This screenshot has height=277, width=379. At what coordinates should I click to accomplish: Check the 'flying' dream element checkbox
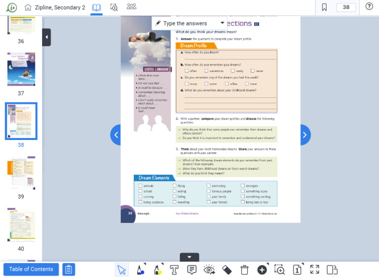pos(174,185)
